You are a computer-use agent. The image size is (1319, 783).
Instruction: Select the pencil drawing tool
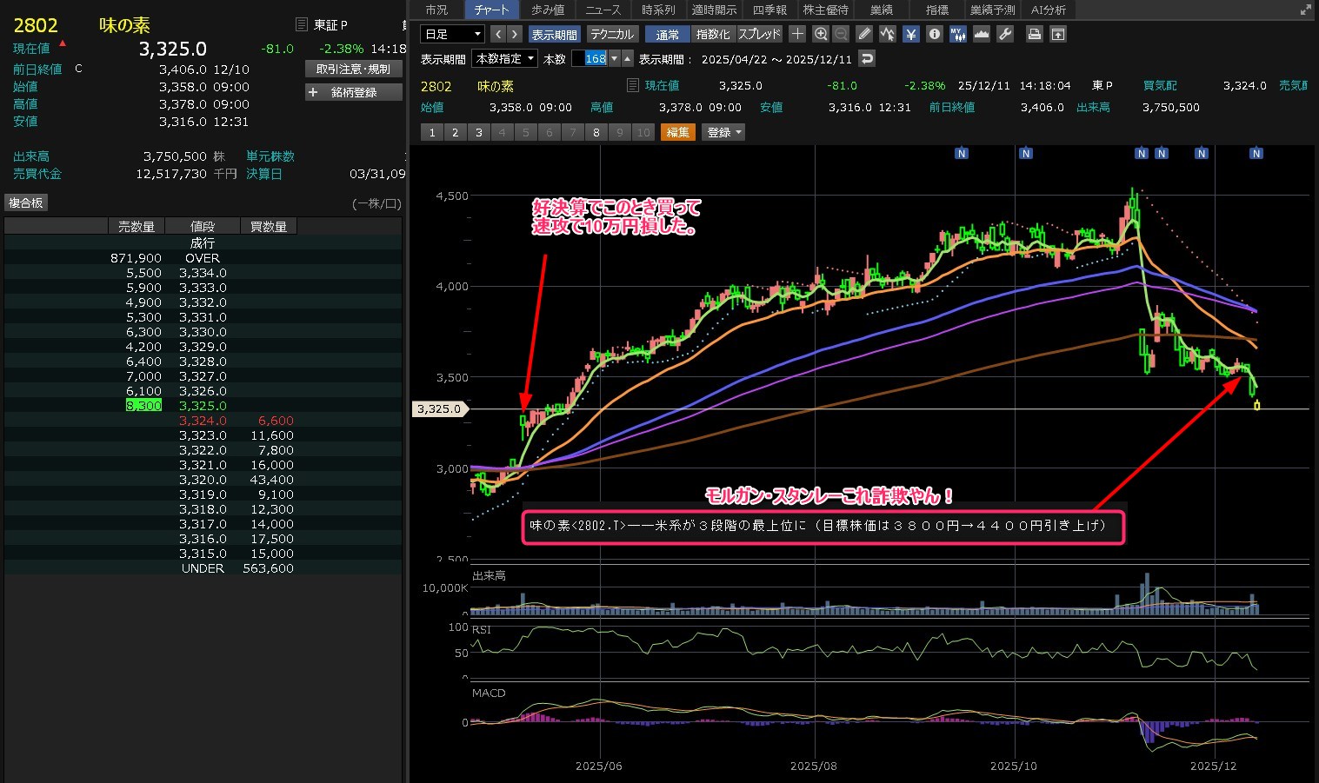coord(863,34)
